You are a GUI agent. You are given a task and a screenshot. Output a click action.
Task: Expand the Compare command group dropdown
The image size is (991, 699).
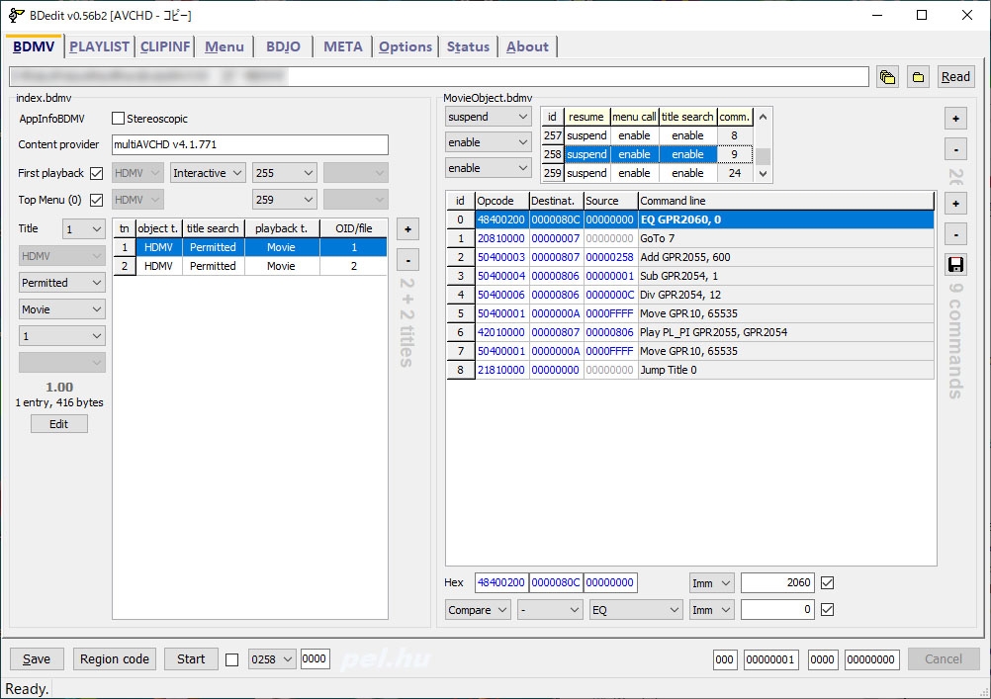click(478, 610)
